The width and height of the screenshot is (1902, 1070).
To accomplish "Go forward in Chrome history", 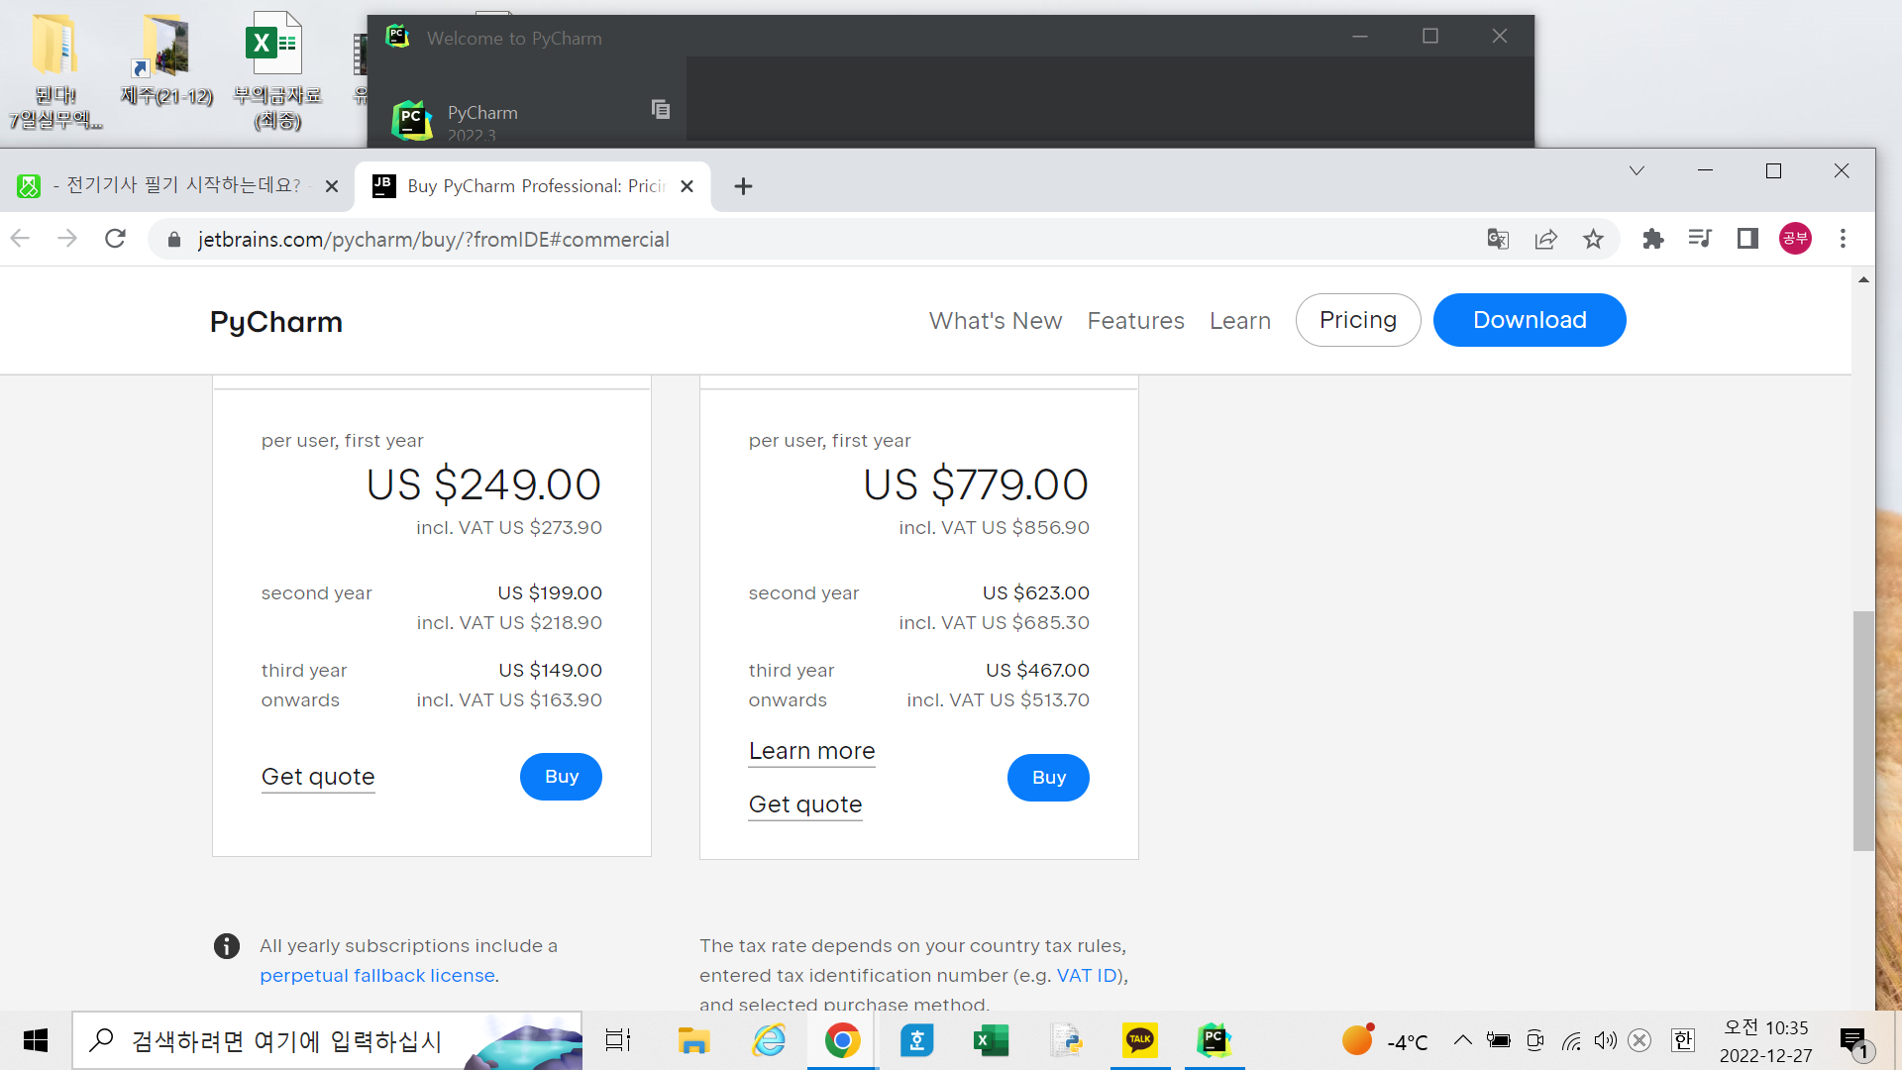I will pos(67,239).
